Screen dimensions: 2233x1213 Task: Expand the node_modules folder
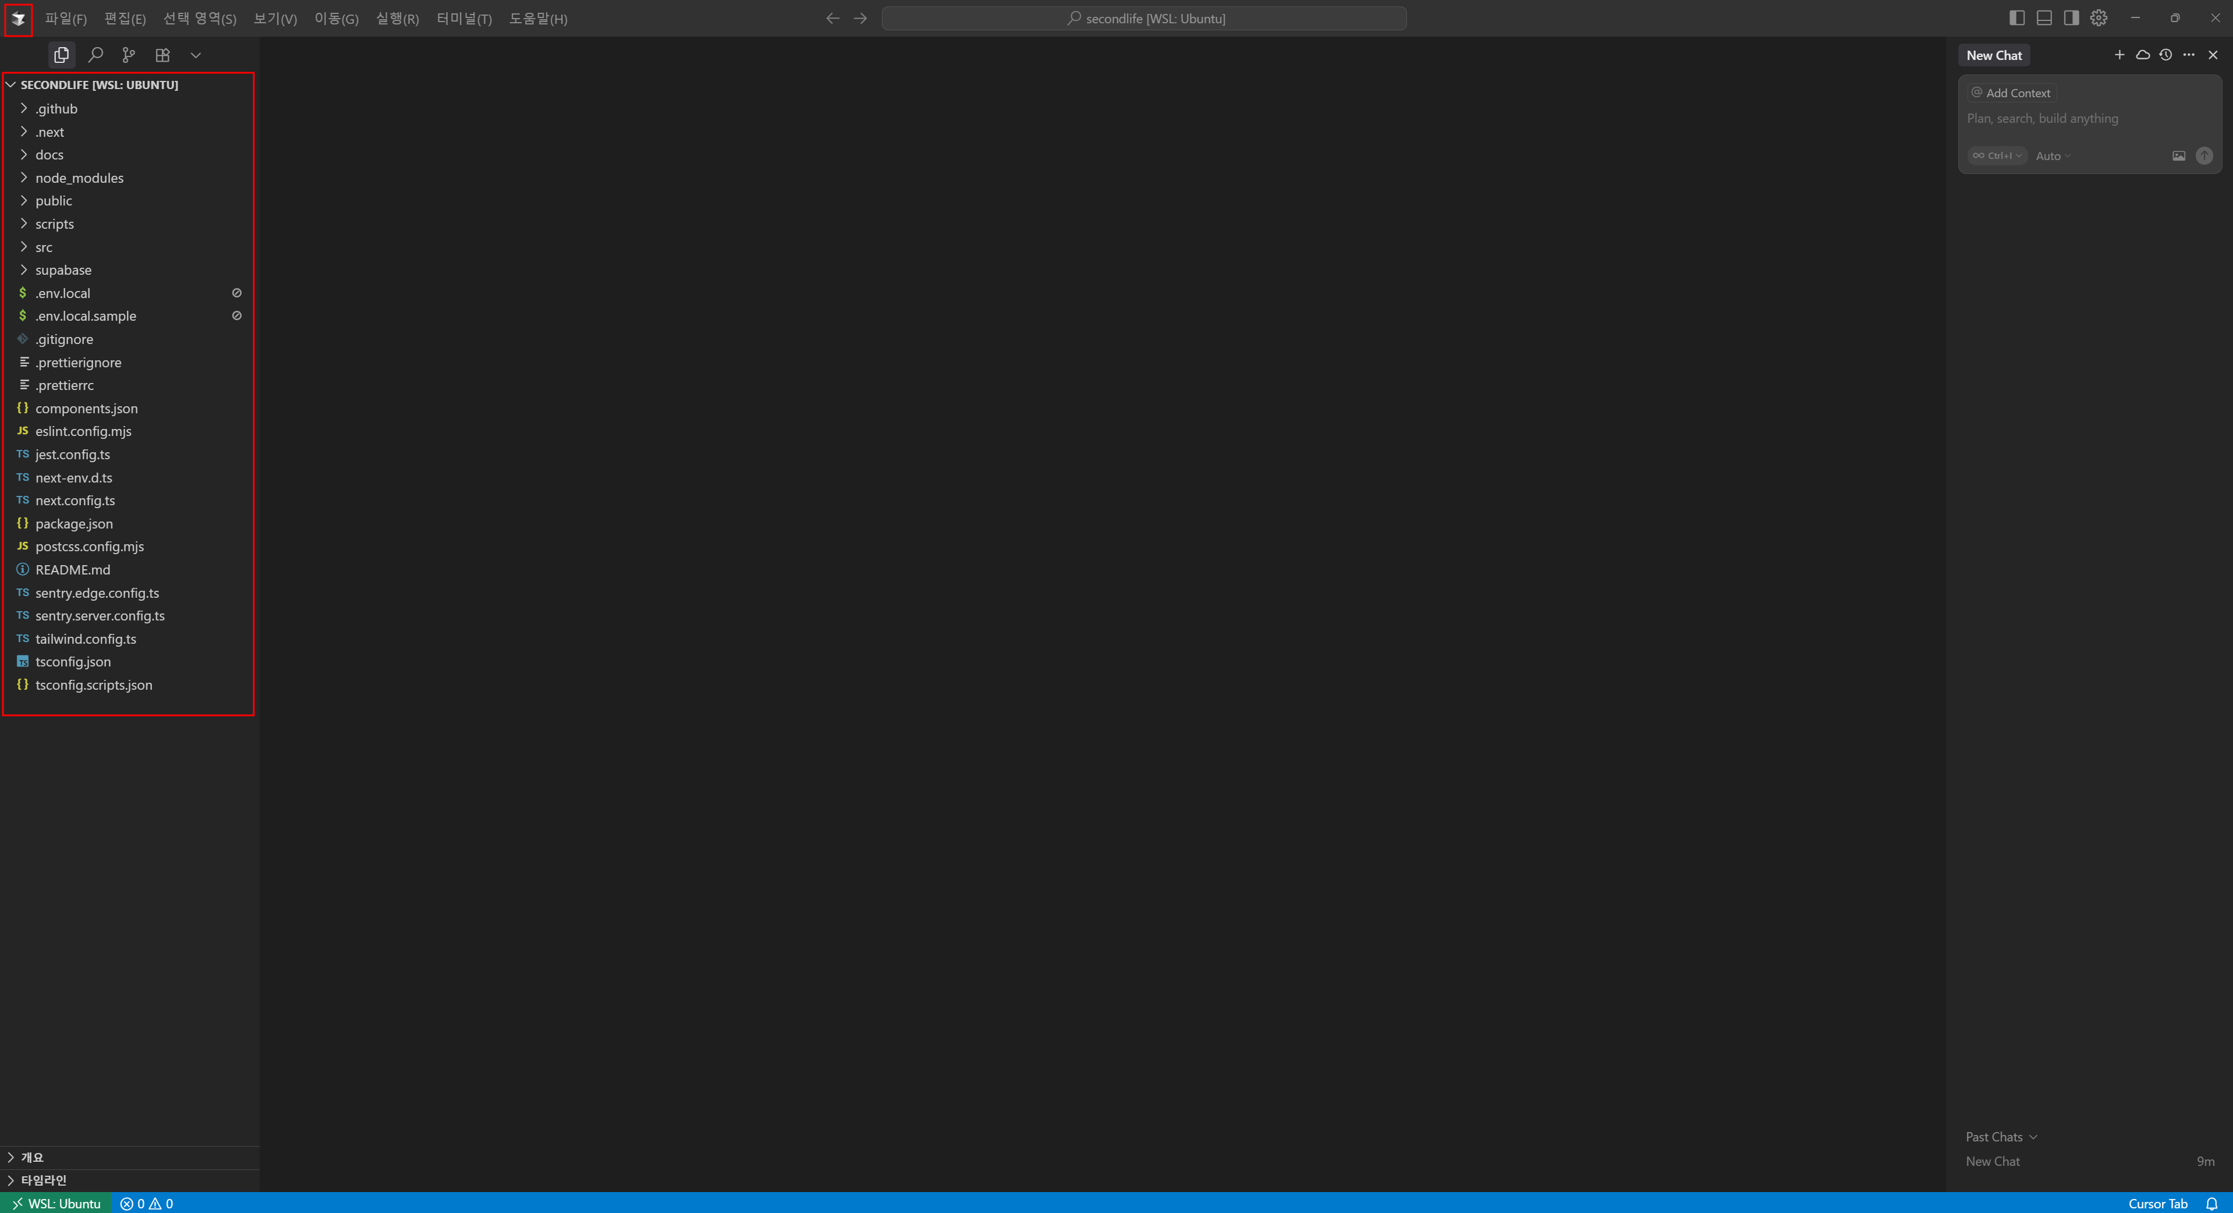[79, 178]
